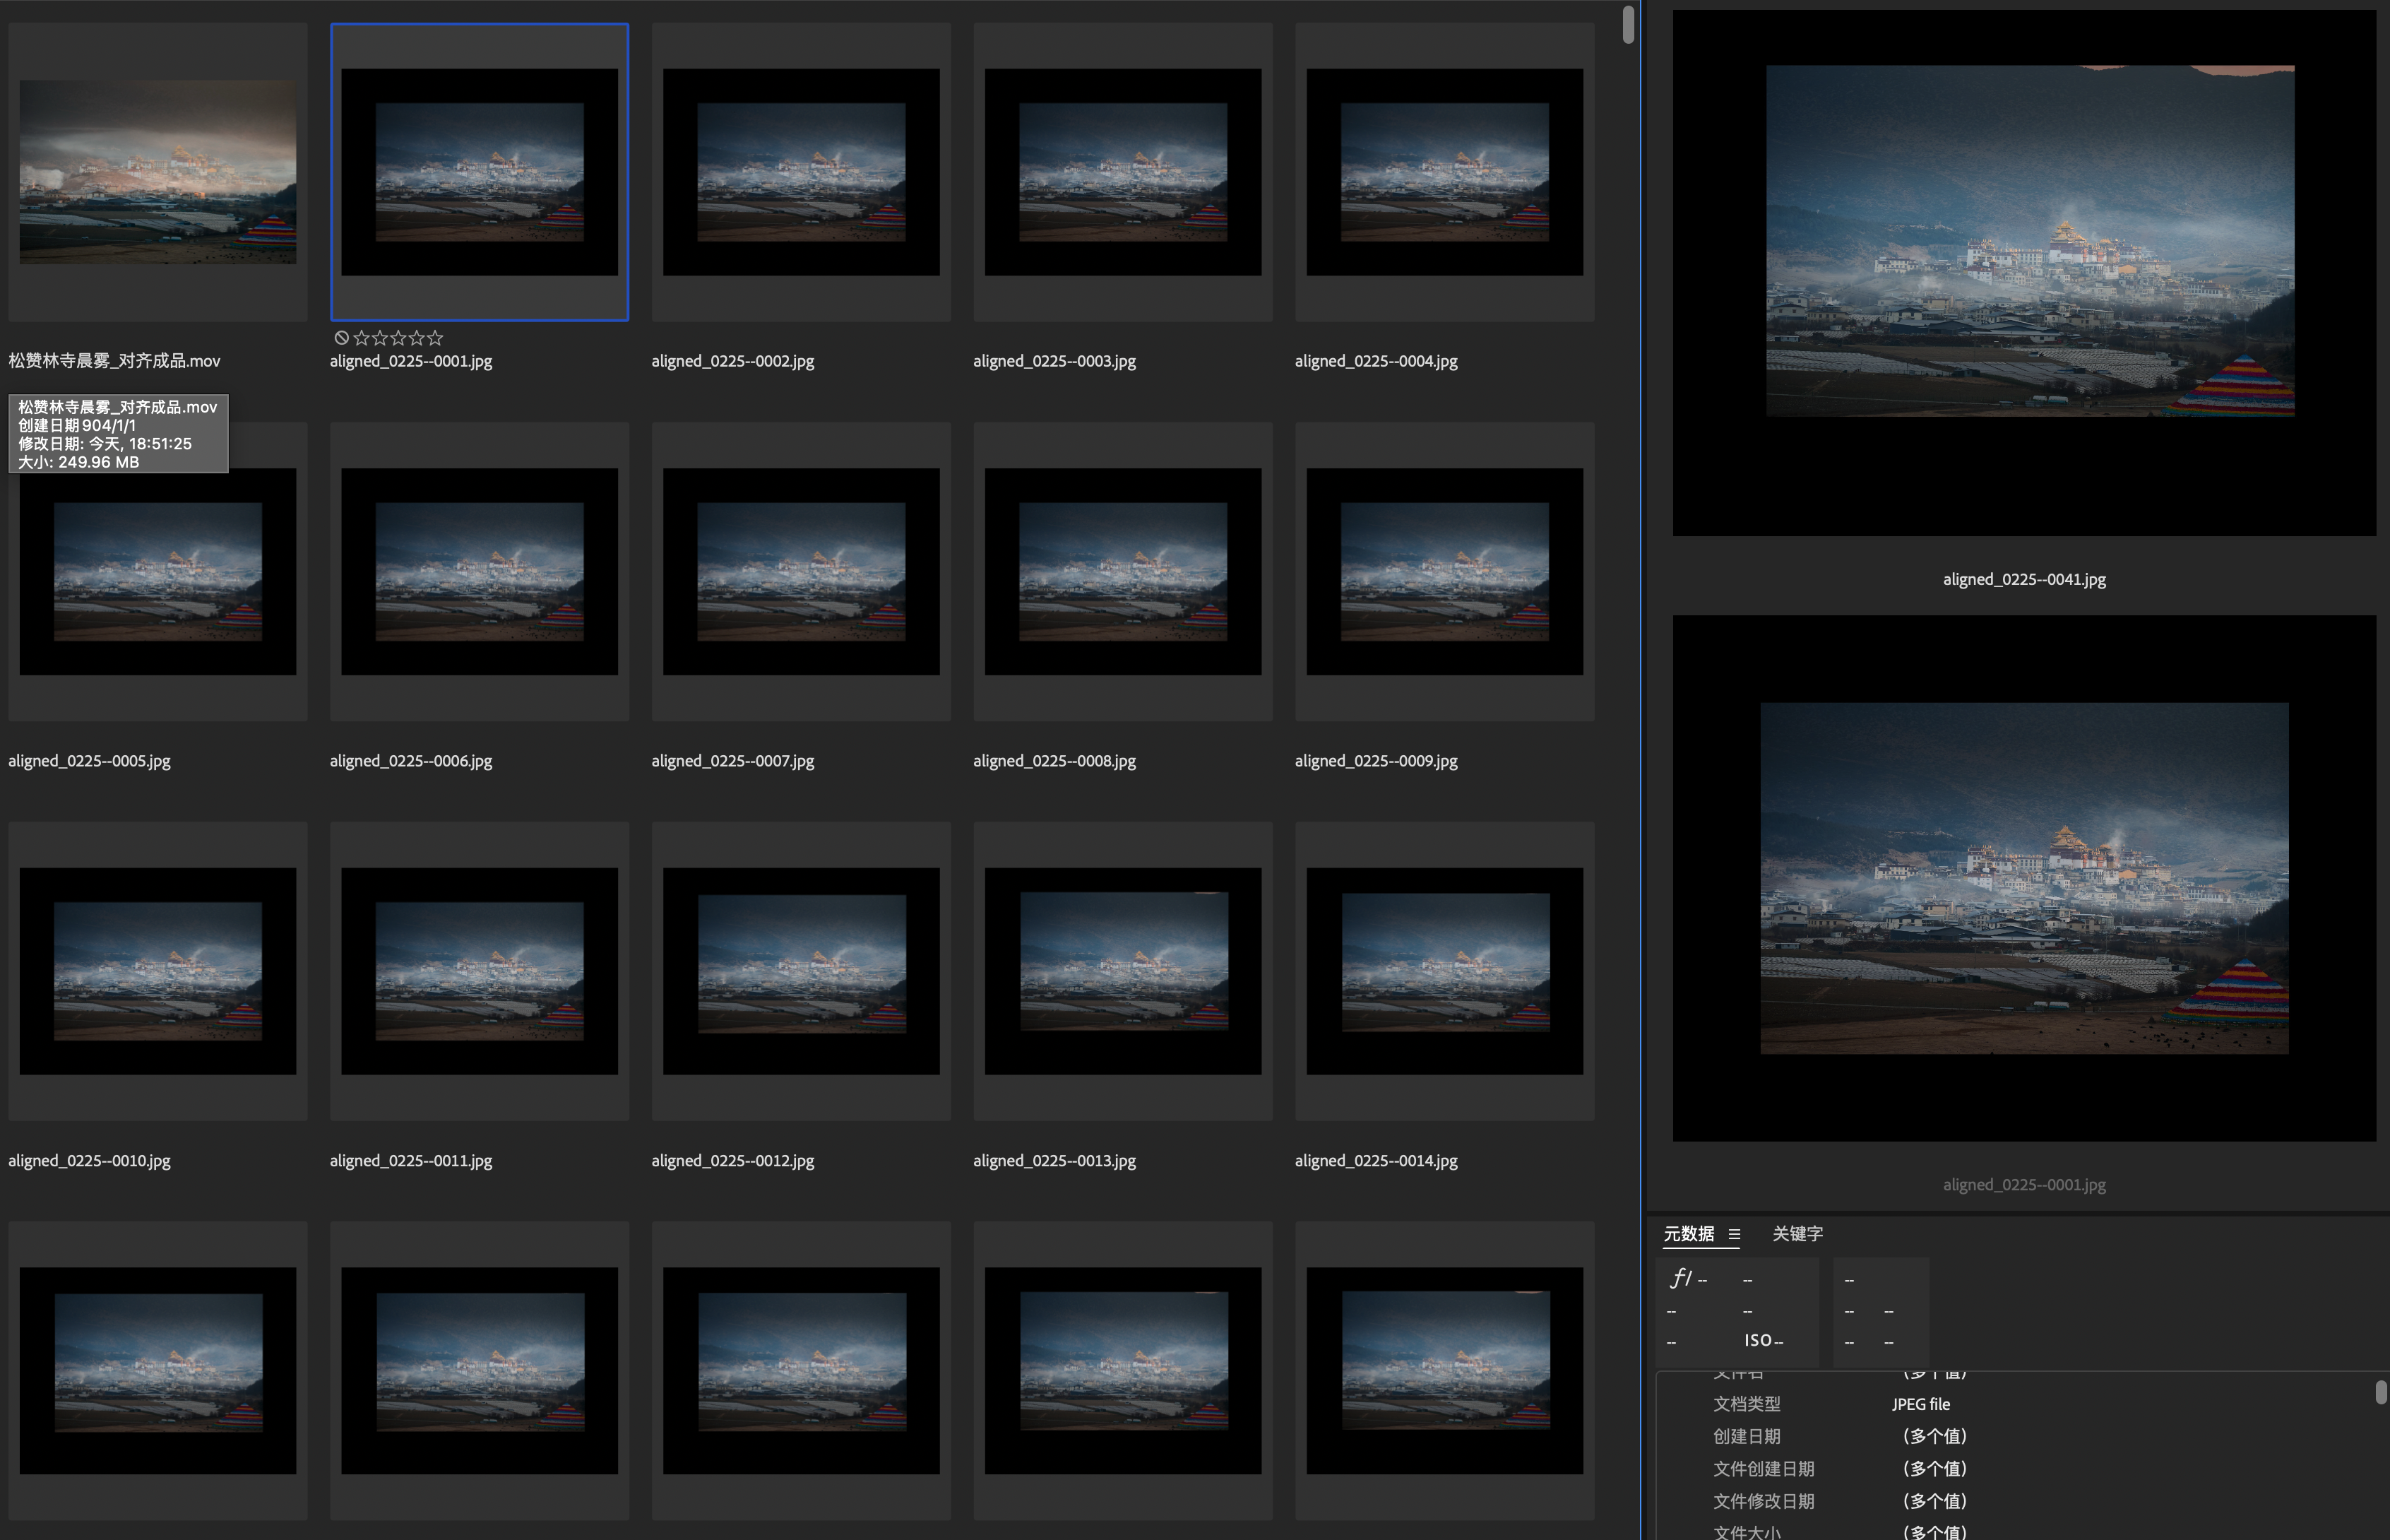Select the 元数据 tab
Viewport: 2390px width, 1540px height.
pyautogui.click(x=1688, y=1234)
